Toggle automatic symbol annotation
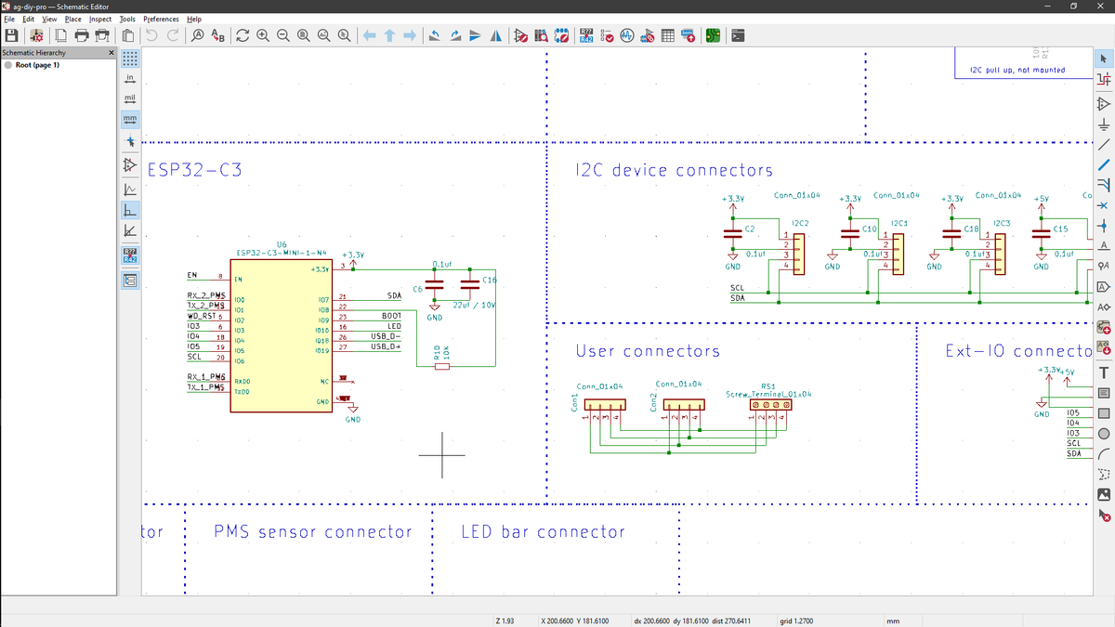This screenshot has width=1115, height=627. 130,255
